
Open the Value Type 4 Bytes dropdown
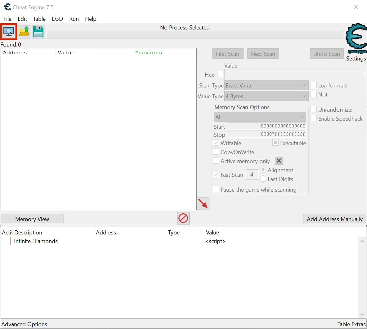click(266, 96)
